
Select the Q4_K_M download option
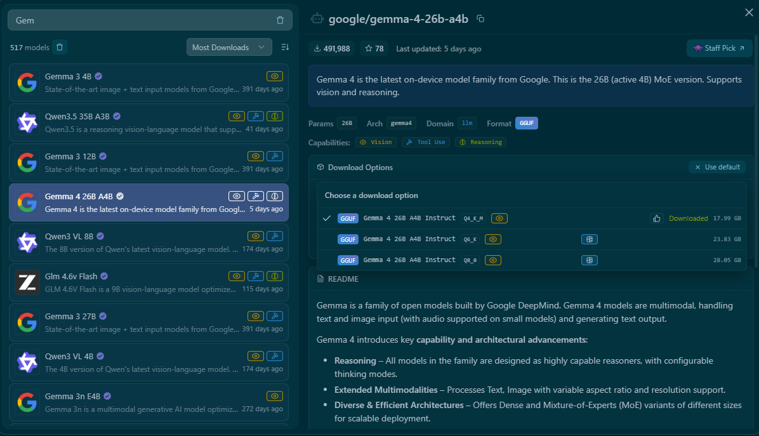[x=532, y=218]
